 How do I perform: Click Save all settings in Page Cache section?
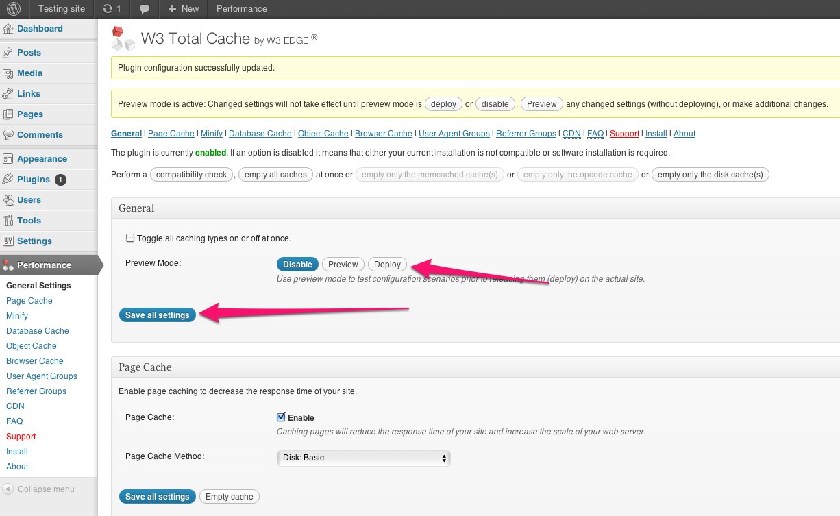click(x=158, y=497)
